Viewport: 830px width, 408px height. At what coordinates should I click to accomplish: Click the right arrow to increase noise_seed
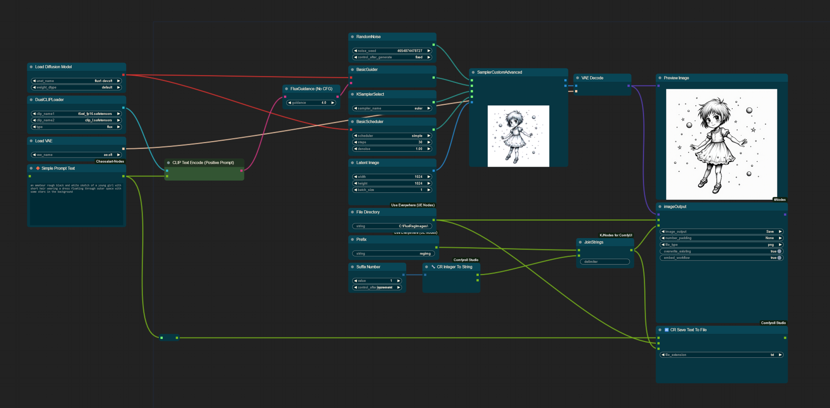coord(429,51)
